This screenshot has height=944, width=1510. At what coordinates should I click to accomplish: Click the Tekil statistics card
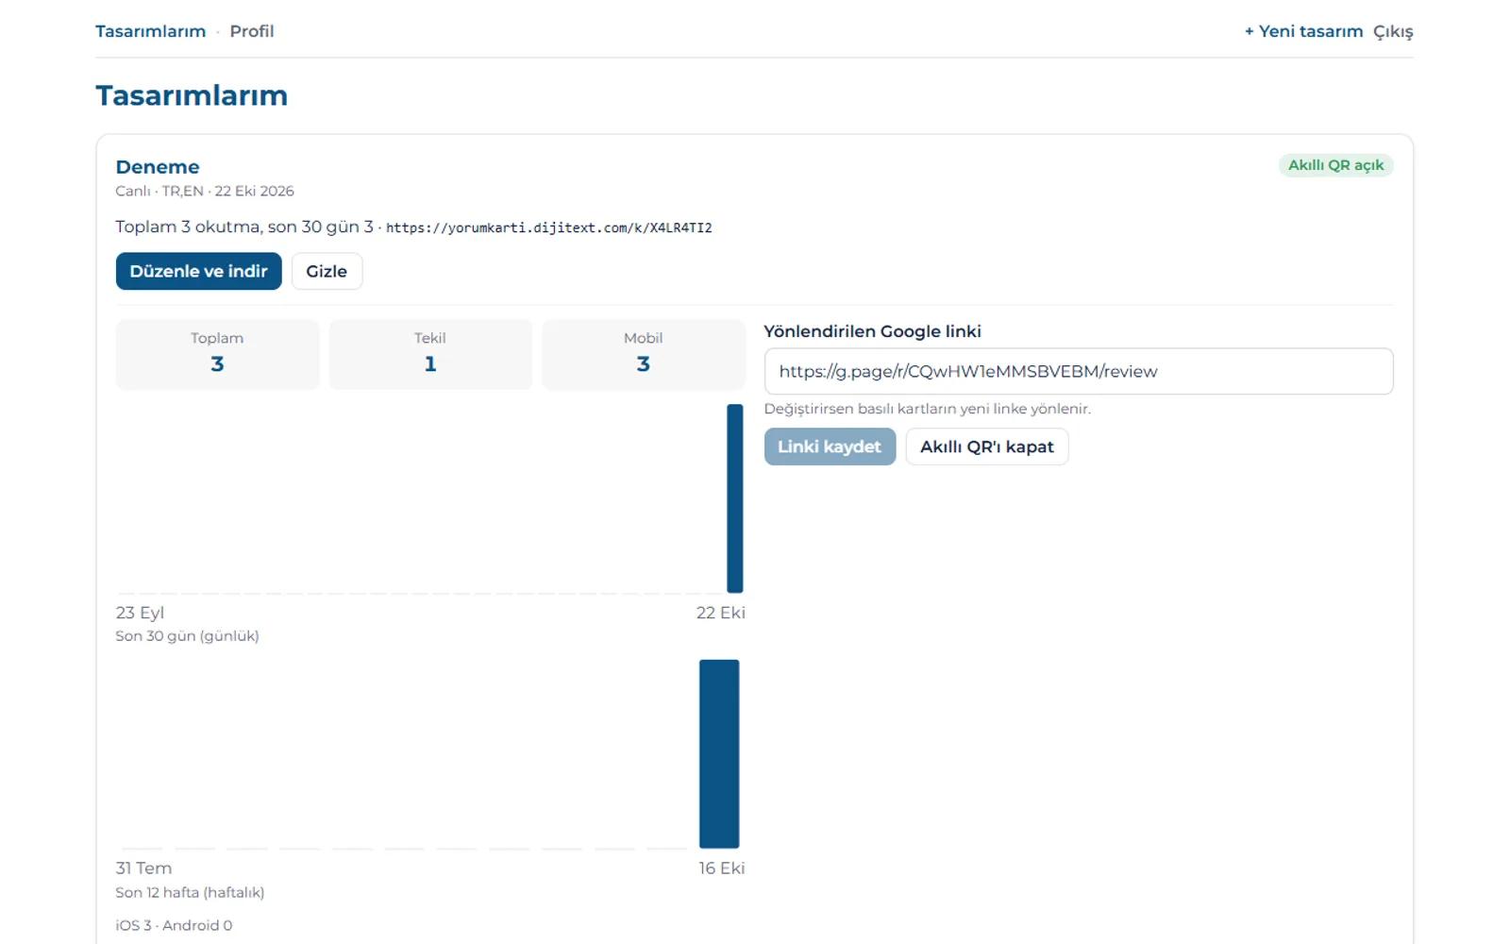click(430, 354)
